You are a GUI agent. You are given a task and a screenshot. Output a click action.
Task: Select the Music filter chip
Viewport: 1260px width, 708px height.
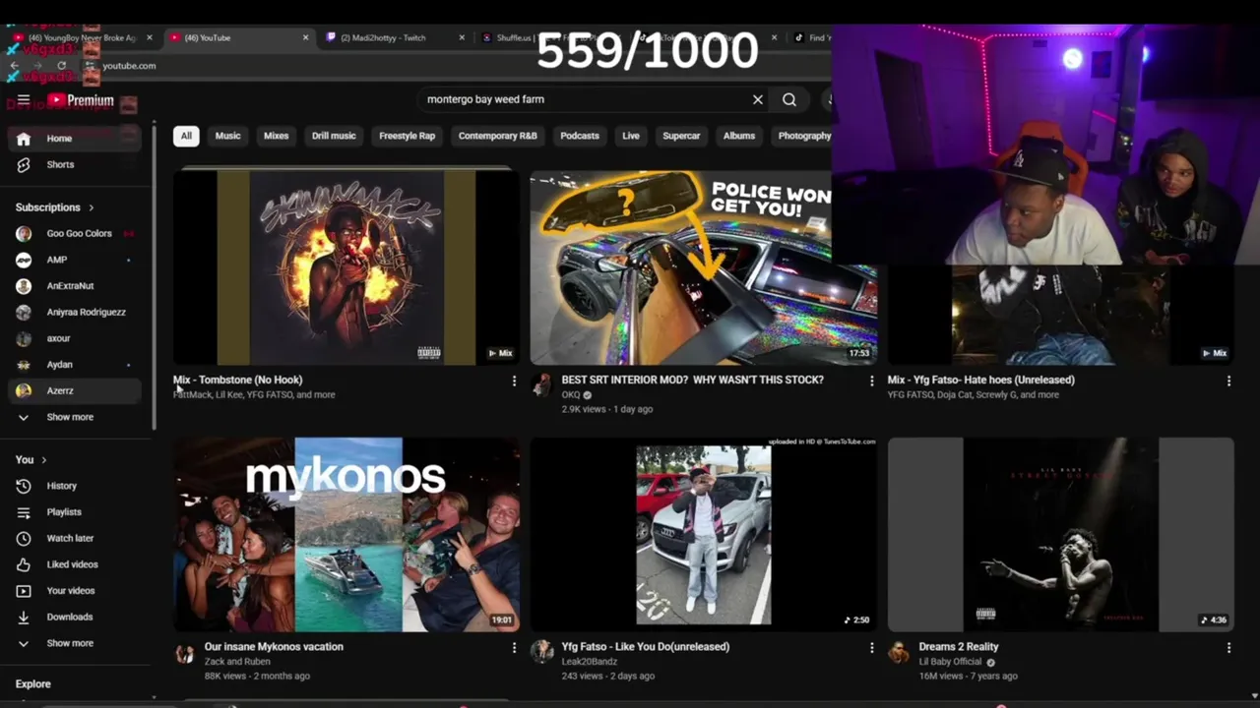click(227, 136)
